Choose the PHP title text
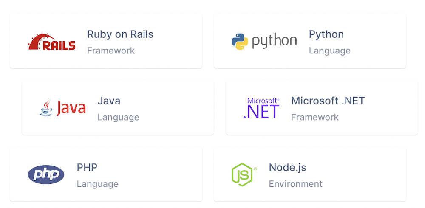This screenshot has width=425, height=208. point(87,167)
